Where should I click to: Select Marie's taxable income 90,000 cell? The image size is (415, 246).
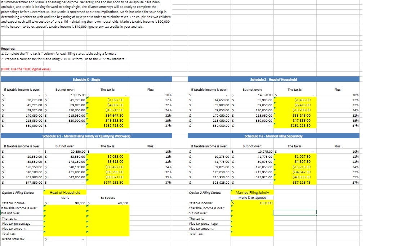pos(65,203)
